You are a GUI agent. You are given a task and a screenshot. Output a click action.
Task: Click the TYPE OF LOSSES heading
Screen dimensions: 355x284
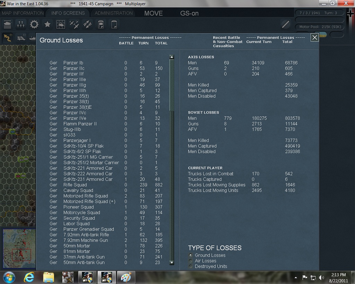click(215, 248)
